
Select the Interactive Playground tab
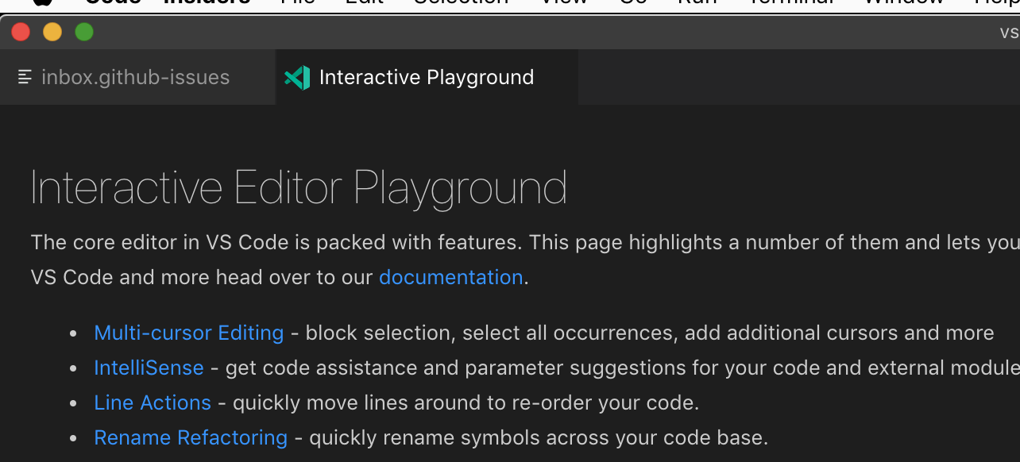[x=427, y=77]
